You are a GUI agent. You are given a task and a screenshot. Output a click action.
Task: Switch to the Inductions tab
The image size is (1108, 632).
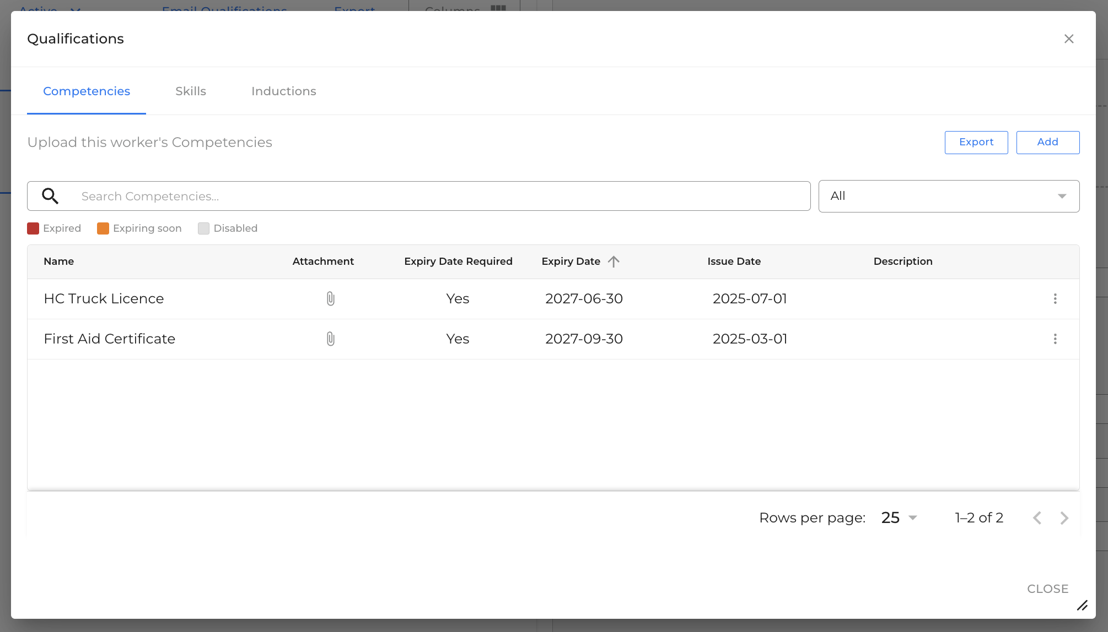(x=284, y=91)
